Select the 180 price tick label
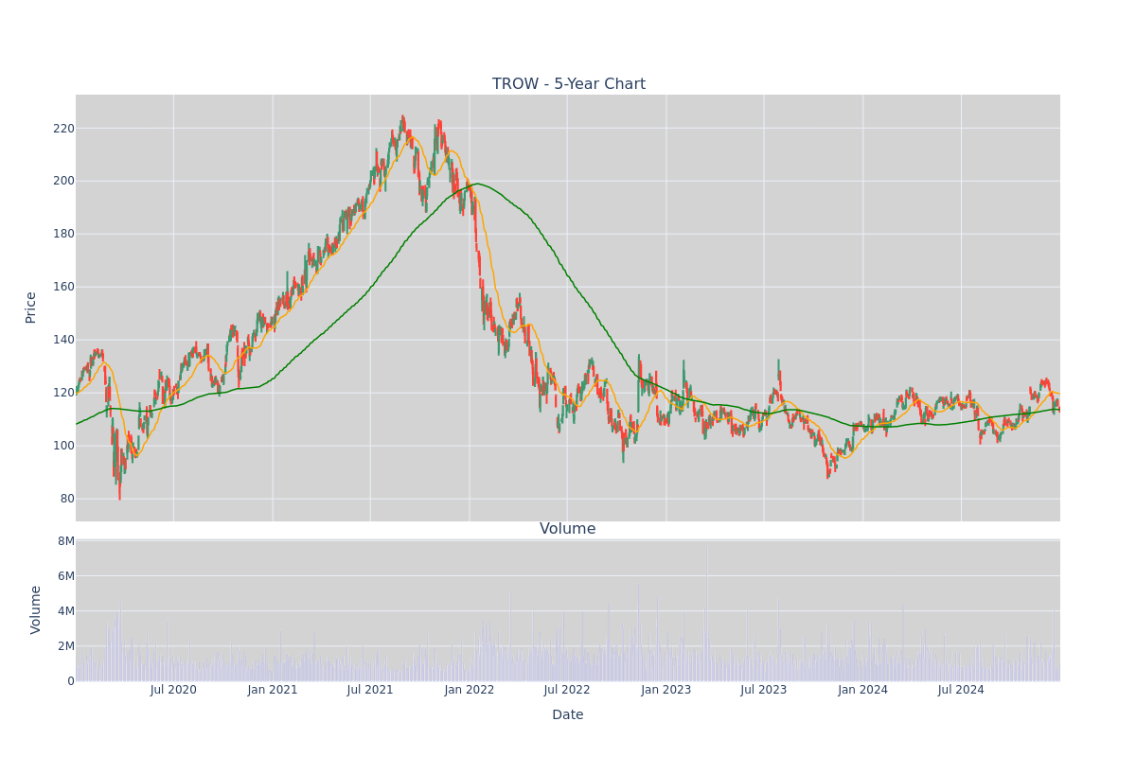1136x757 pixels. [x=63, y=234]
